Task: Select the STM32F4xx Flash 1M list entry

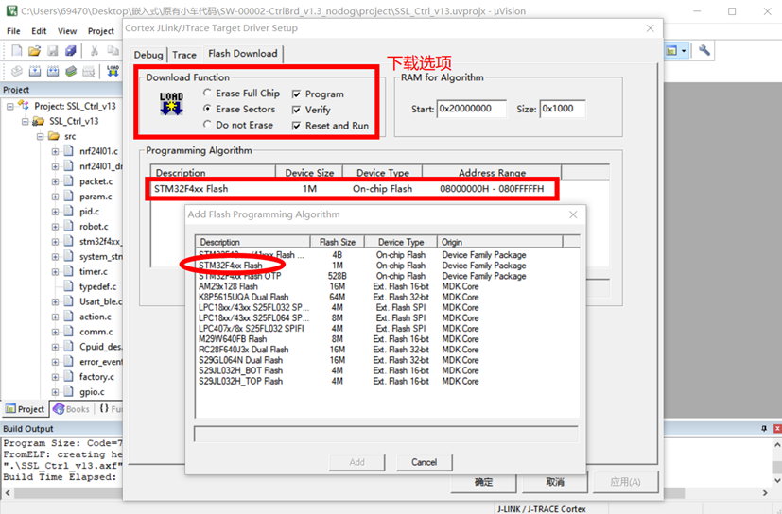Action: tap(387, 266)
